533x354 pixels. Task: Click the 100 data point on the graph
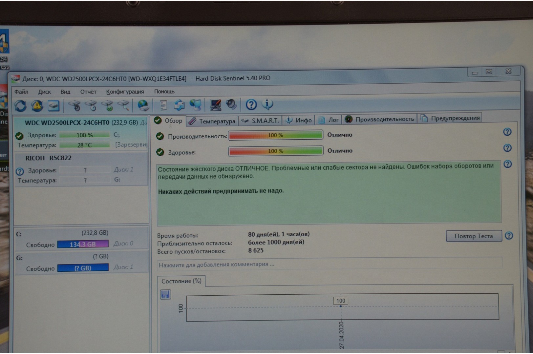[341, 306]
